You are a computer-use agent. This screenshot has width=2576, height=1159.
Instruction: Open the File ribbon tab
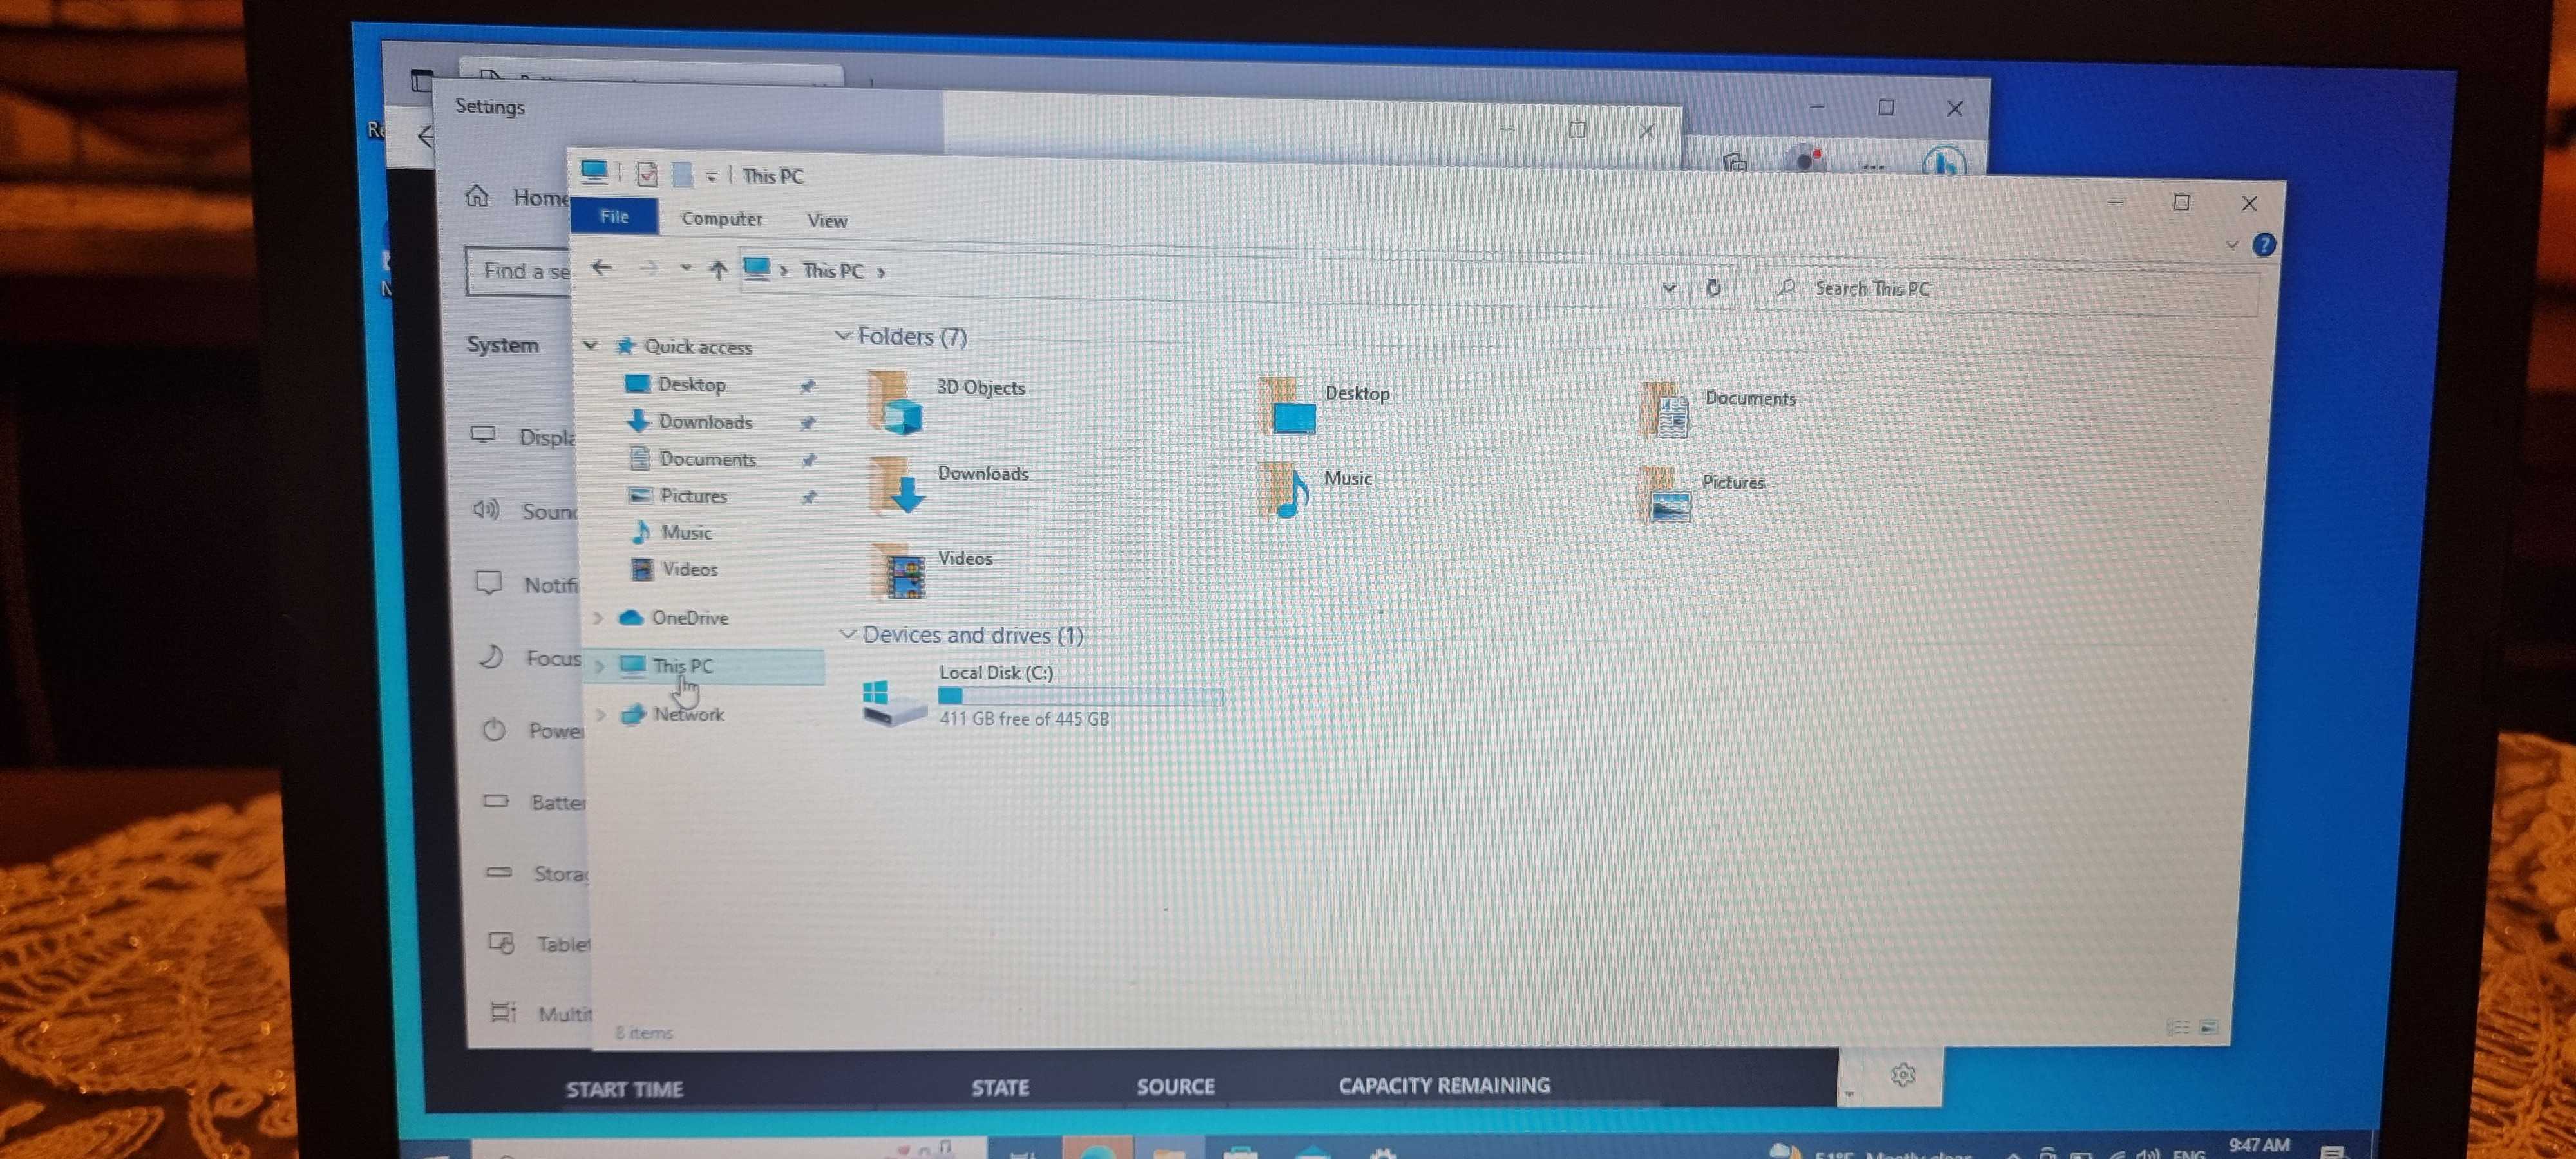614,217
